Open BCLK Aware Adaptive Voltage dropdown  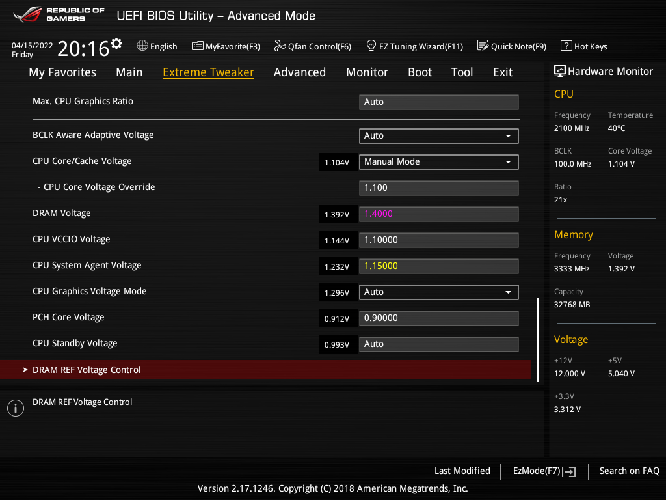point(439,136)
